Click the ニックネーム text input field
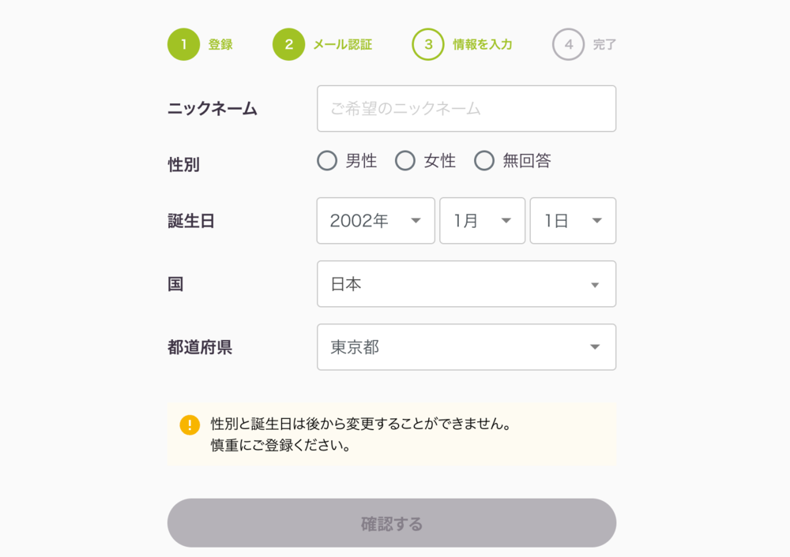790x557 pixels. 466,109
